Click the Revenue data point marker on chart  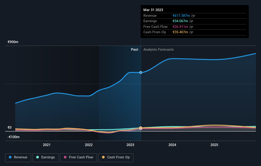click(141, 73)
